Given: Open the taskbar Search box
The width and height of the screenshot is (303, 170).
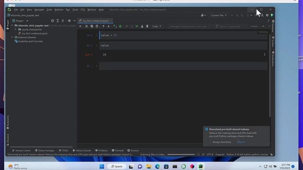Looking at the screenshot, I should (116, 166).
